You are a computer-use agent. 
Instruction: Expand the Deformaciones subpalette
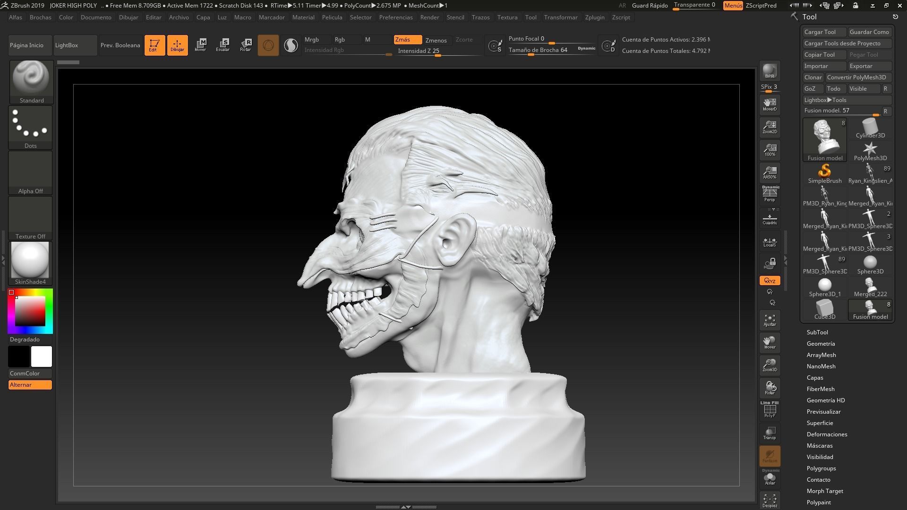(x=827, y=434)
